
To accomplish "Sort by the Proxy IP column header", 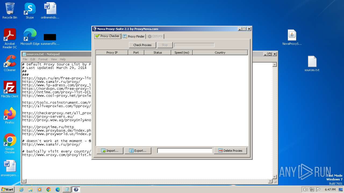I will (112, 53).
